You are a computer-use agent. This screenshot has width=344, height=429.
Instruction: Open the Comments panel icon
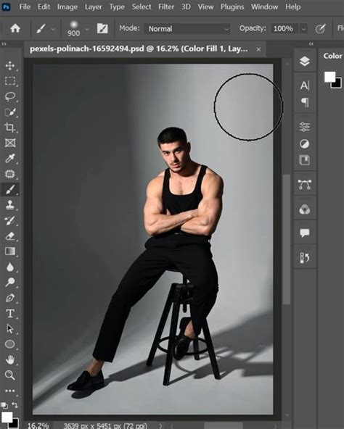coord(305,233)
